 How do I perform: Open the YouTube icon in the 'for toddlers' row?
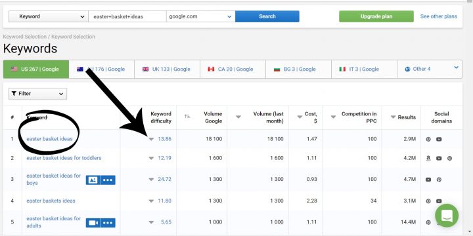click(439, 159)
